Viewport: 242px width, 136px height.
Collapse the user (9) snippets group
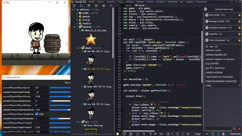coord(207,46)
